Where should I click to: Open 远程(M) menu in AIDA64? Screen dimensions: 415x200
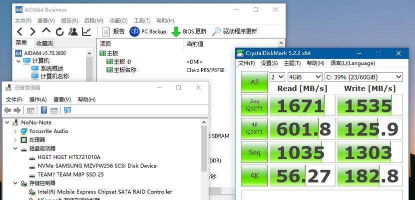pyautogui.click(x=94, y=20)
